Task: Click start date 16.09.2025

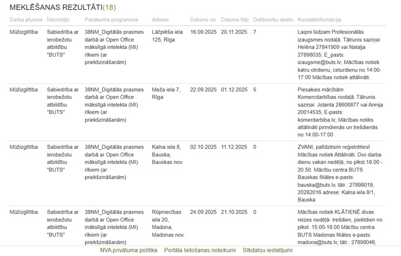Action: [x=203, y=32]
